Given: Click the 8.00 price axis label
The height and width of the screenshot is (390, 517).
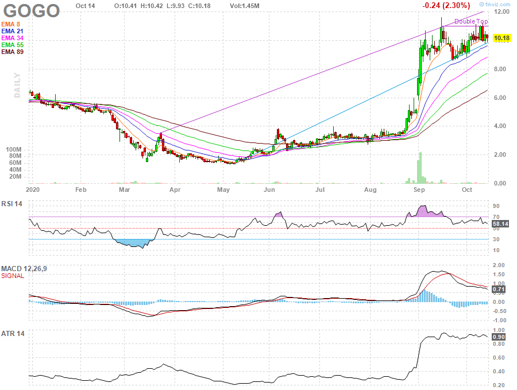Looking at the screenshot, I should click(500, 69).
